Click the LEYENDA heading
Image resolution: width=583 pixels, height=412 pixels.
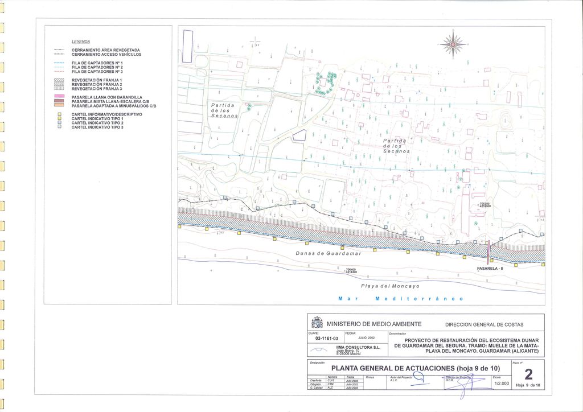[81, 42]
